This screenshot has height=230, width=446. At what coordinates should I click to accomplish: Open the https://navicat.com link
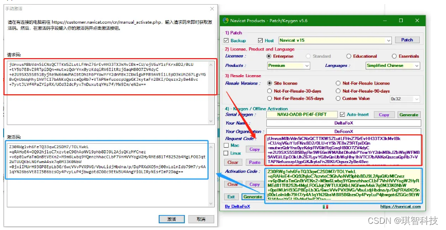[x=400, y=206]
